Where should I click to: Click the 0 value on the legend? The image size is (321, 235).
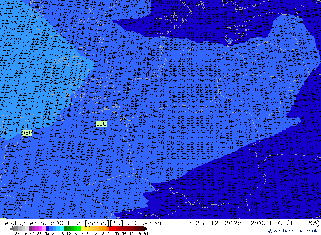point(82,233)
